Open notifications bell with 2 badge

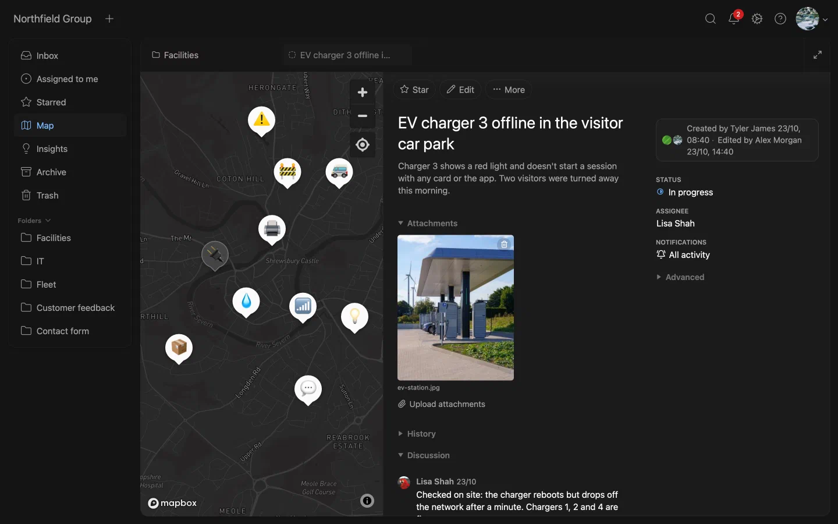pos(734,19)
